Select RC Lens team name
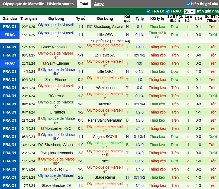Screen dimensions: 219x189 (x=56, y=96)
